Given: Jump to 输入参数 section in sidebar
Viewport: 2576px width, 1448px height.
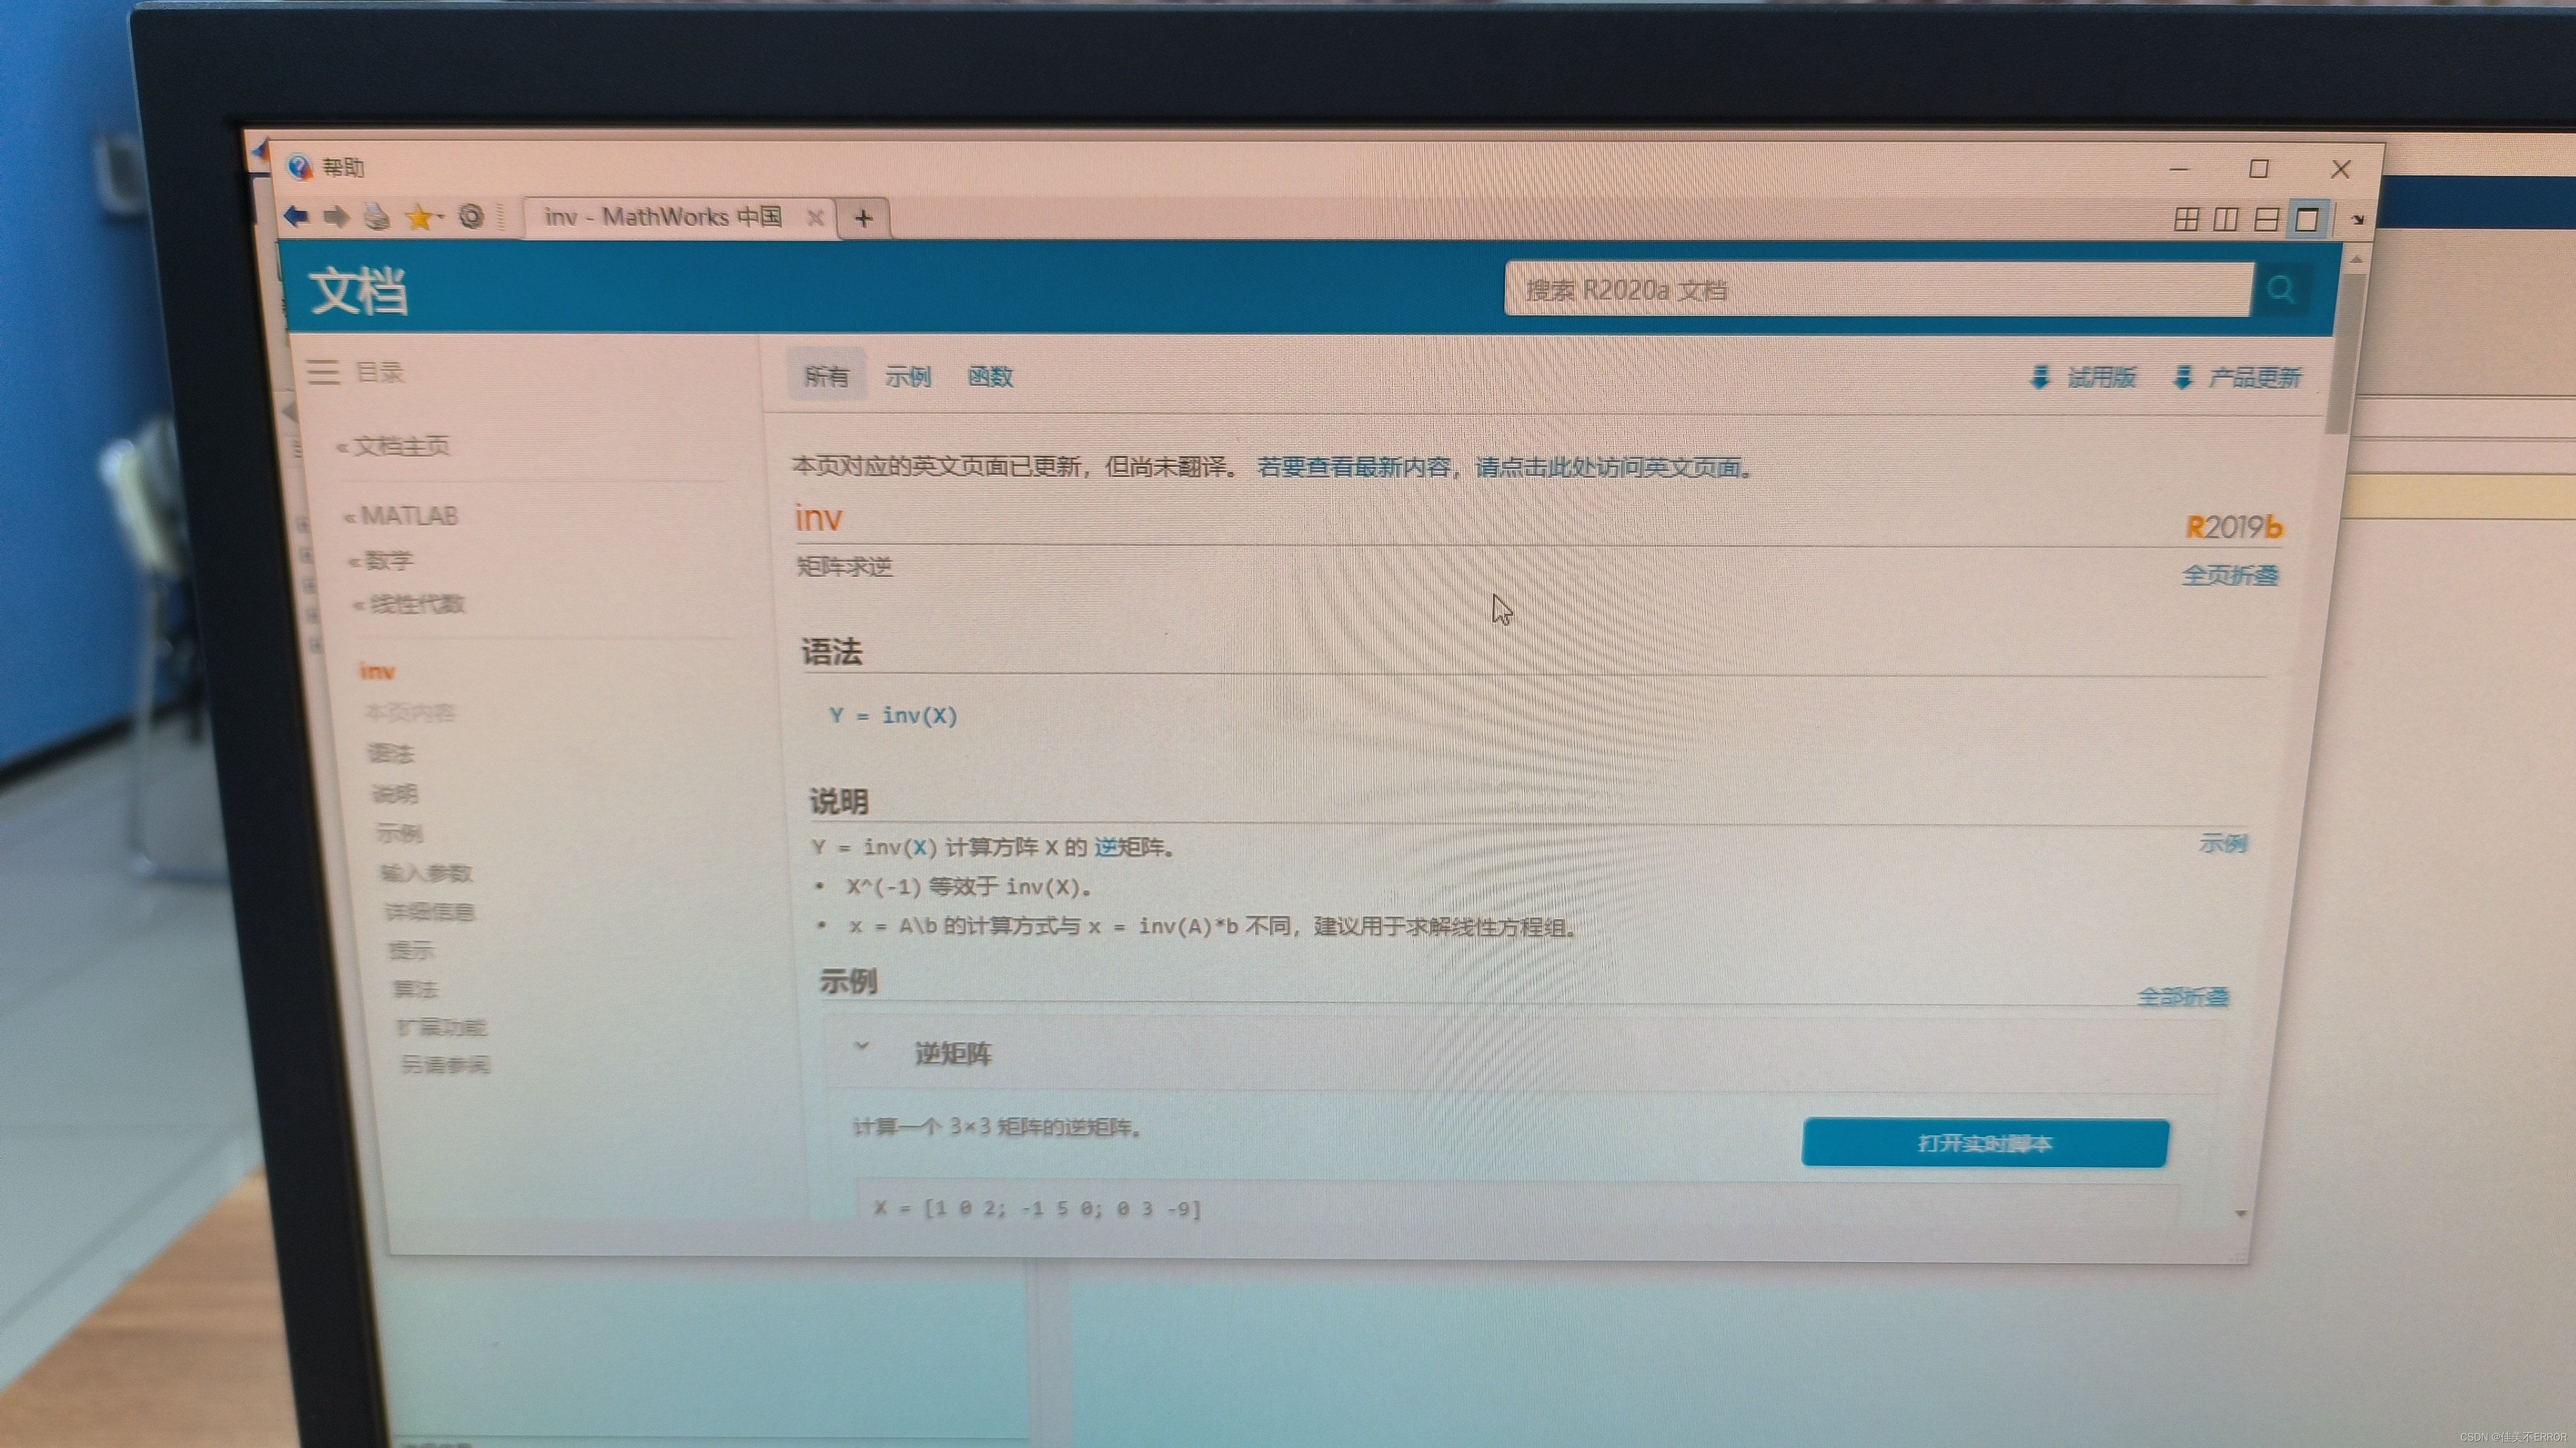Looking at the screenshot, I should tap(426, 873).
